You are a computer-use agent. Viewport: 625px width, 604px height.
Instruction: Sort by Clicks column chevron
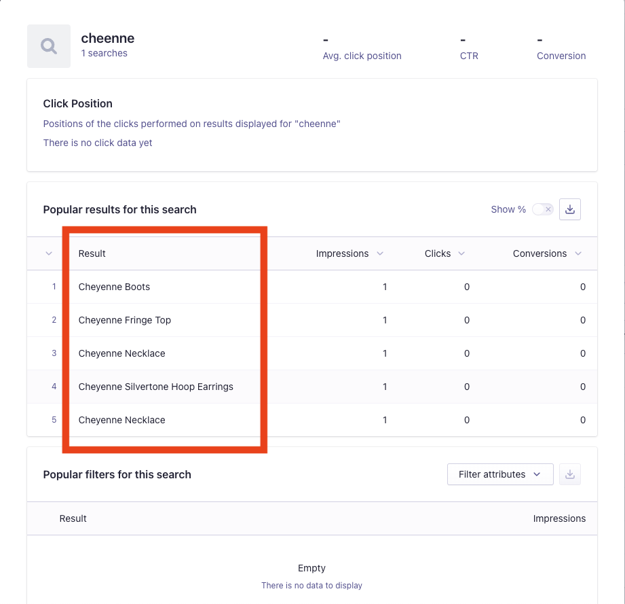461,253
